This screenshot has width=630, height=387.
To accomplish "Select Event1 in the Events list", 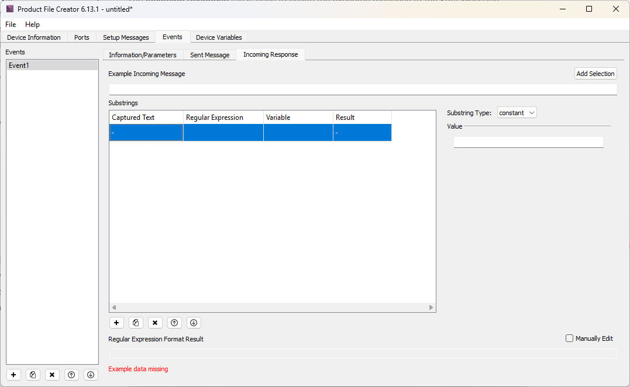I will point(51,65).
